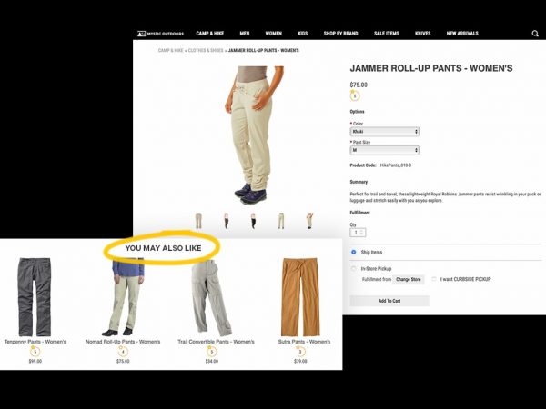This screenshot has width=546, height=409.
Task: Click the Trail Convertible Pants rating badge
Action: [212, 352]
